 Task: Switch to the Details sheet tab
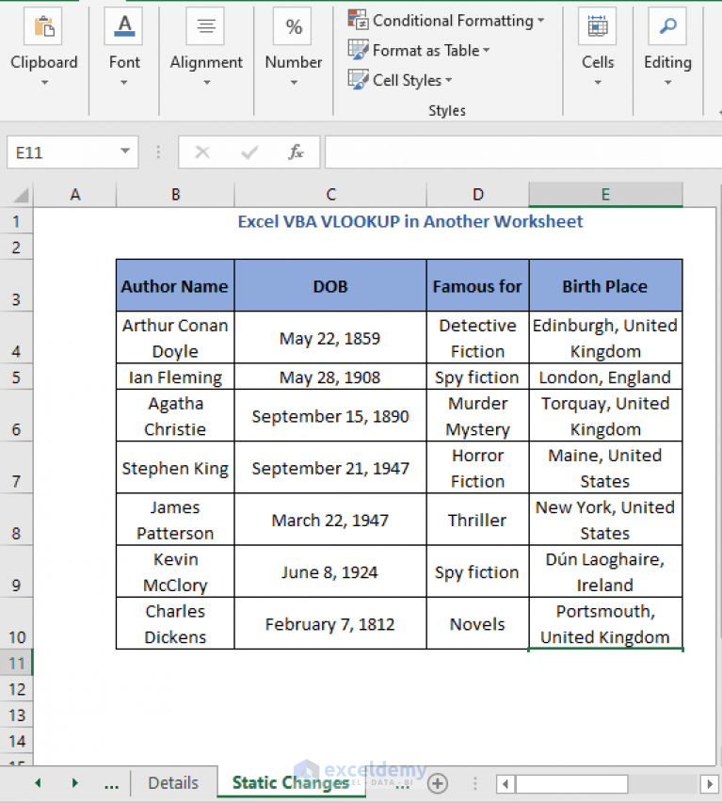pyautogui.click(x=173, y=783)
